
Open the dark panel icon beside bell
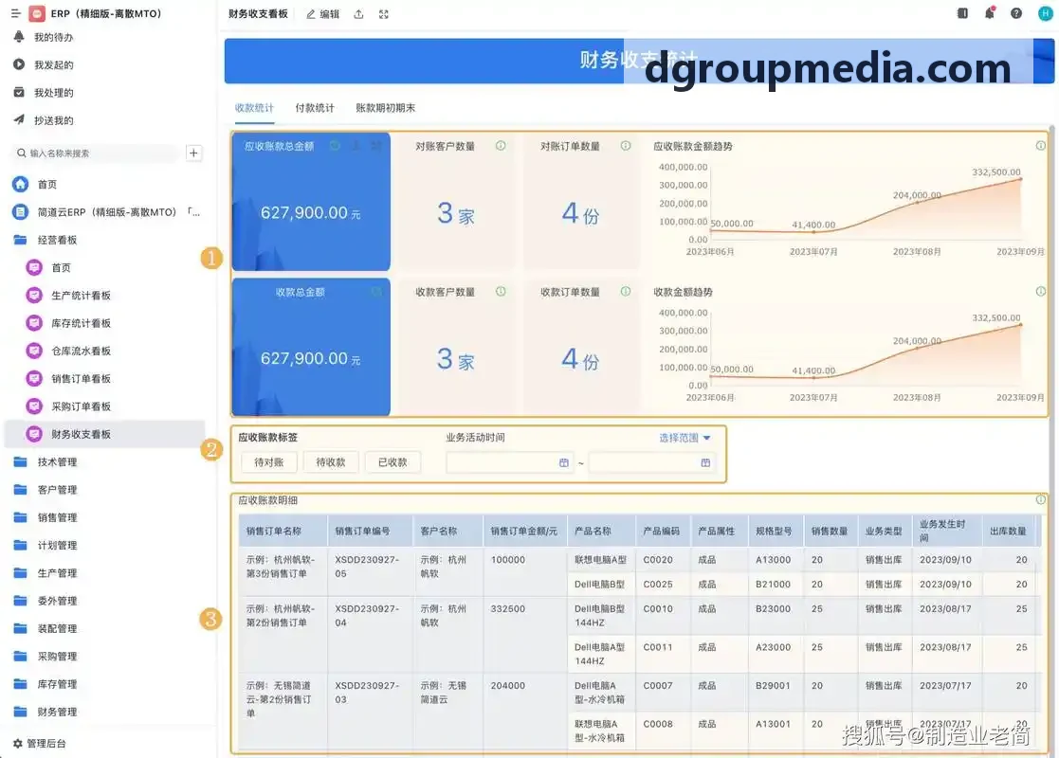point(962,13)
